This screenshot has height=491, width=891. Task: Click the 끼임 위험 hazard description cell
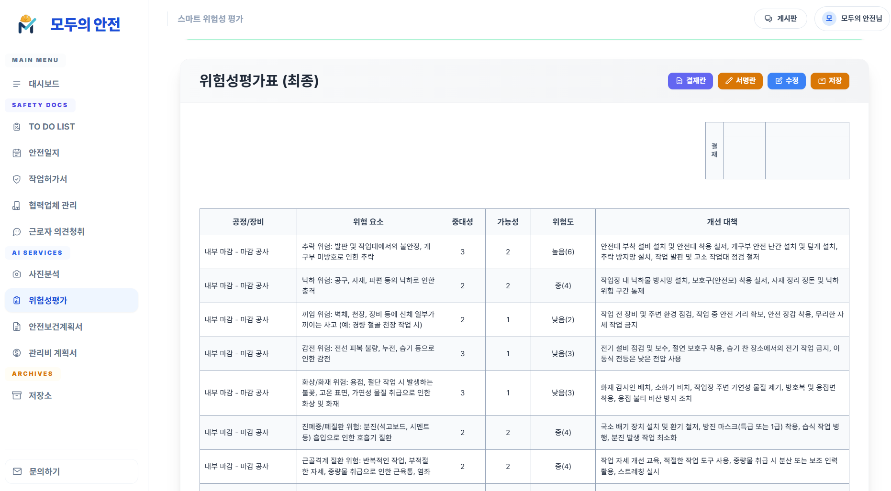pos(368,320)
